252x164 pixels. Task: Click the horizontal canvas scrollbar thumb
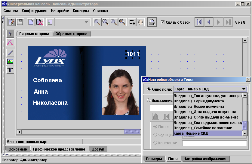[x=132, y=132]
